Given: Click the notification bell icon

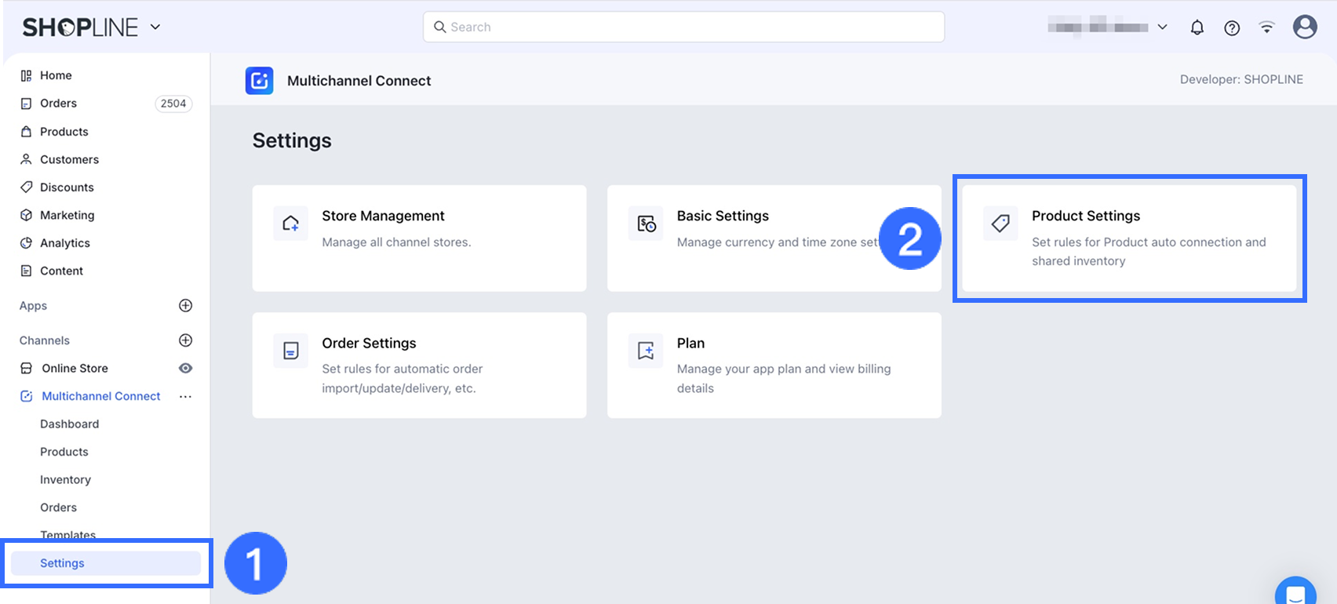Looking at the screenshot, I should (1197, 27).
